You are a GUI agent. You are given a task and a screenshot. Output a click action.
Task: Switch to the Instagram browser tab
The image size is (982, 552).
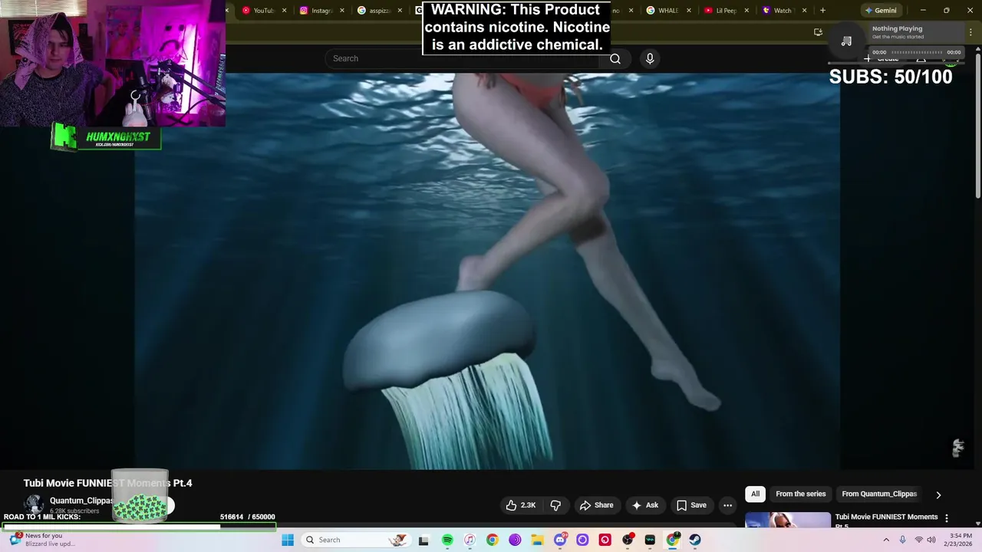click(x=320, y=11)
